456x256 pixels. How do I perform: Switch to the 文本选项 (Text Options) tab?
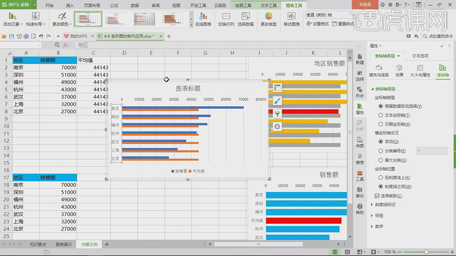click(x=420, y=56)
